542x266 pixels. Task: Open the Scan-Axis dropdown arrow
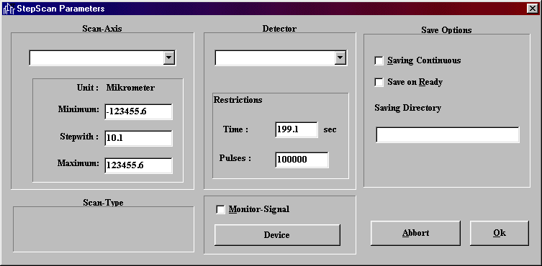tap(168, 58)
